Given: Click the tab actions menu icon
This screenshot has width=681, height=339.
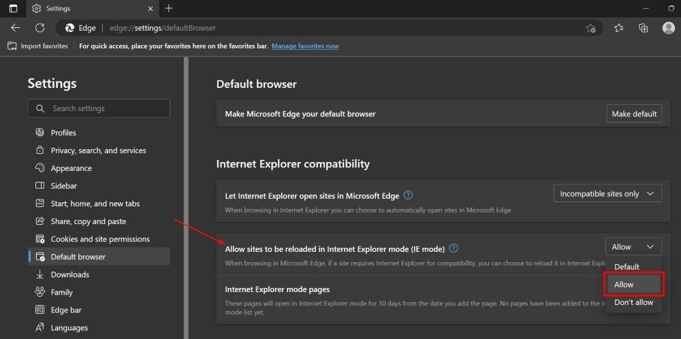Looking at the screenshot, I should pos(14,8).
